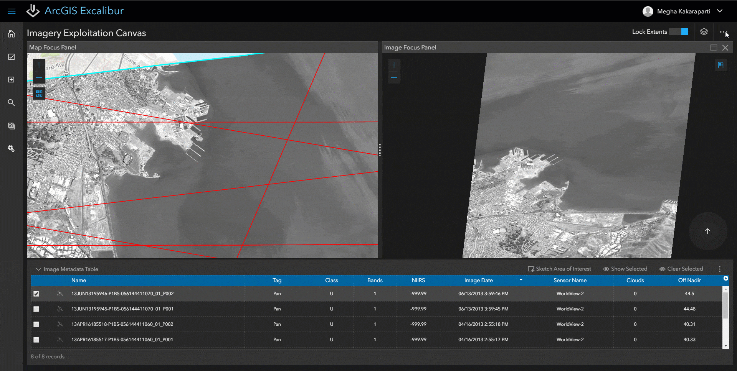Zoom in on the Map Focus Panel
This screenshot has height=371, width=737.
click(x=39, y=65)
